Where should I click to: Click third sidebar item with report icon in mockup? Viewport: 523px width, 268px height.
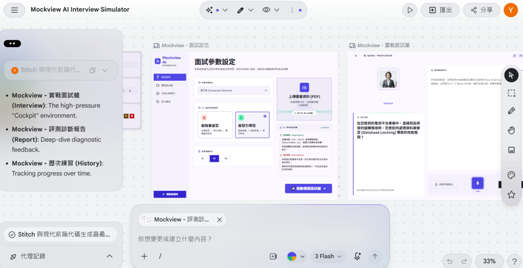click(170, 93)
